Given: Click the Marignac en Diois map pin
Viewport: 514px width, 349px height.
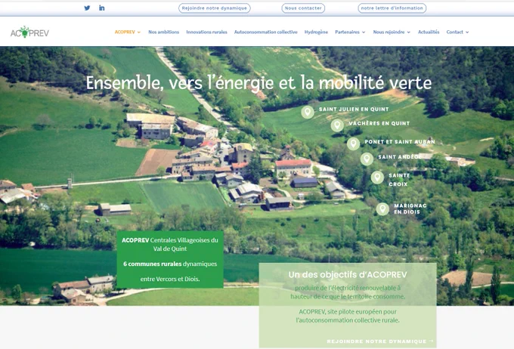Looking at the screenshot, I should pos(382,208).
